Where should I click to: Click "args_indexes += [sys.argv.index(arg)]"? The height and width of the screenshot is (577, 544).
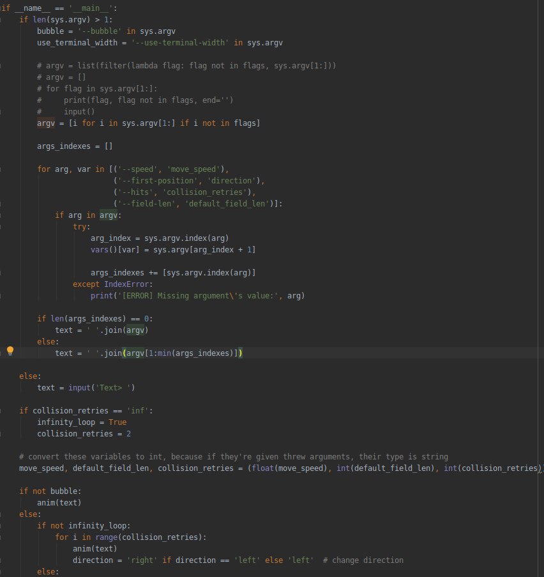pos(173,273)
